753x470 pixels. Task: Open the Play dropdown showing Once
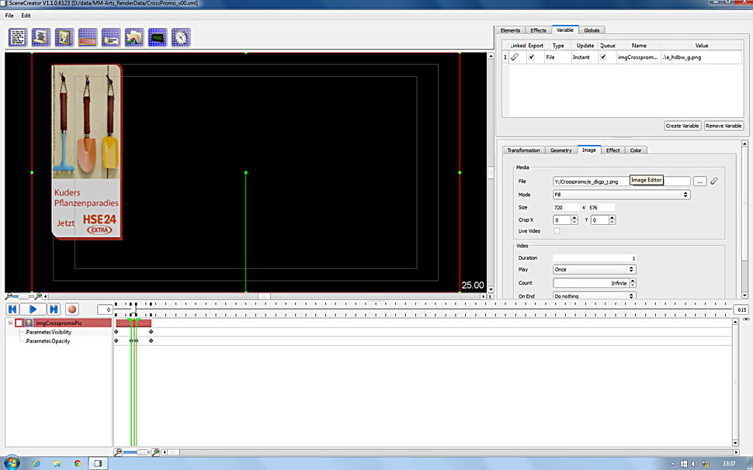click(x=595, y=269)
